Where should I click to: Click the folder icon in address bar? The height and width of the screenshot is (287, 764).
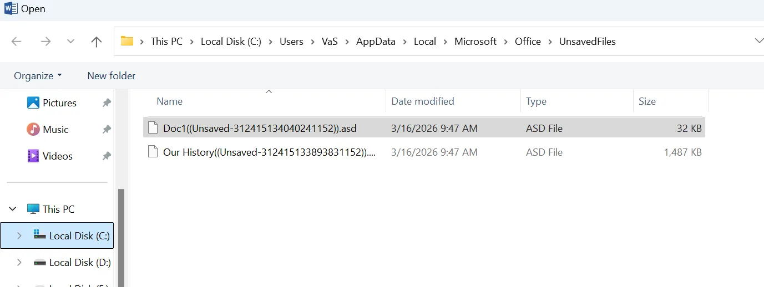127,41
